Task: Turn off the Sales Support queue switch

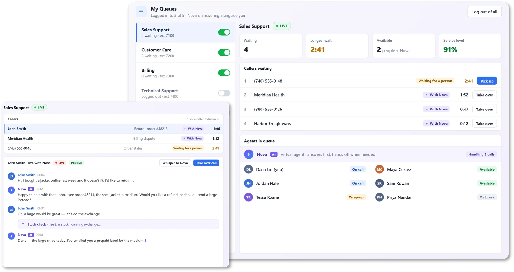Action: click(224, 32)
